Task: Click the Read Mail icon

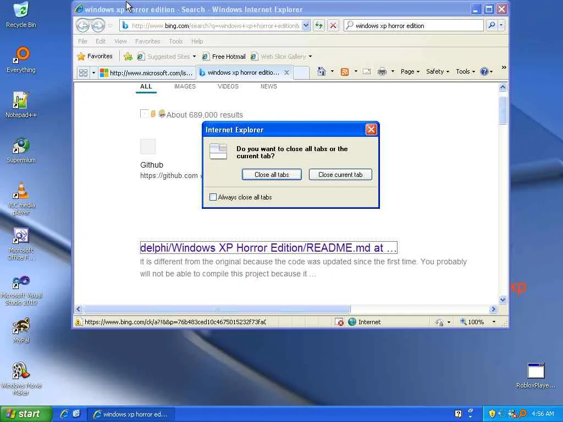Action: point(367,72)
